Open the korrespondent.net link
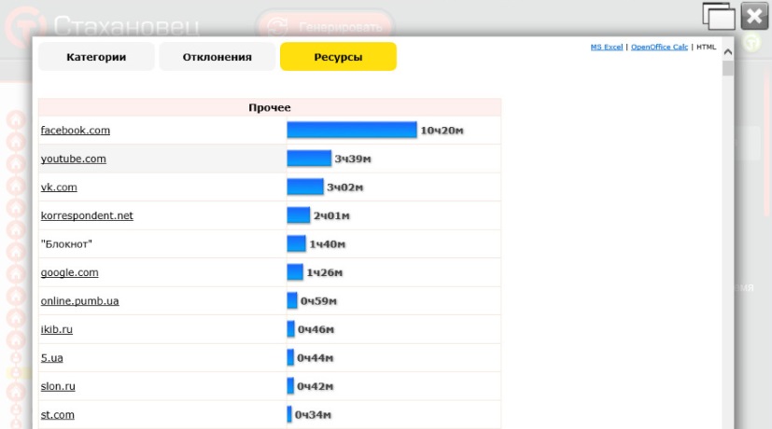 pyautogui.click(x=87, y=215)
